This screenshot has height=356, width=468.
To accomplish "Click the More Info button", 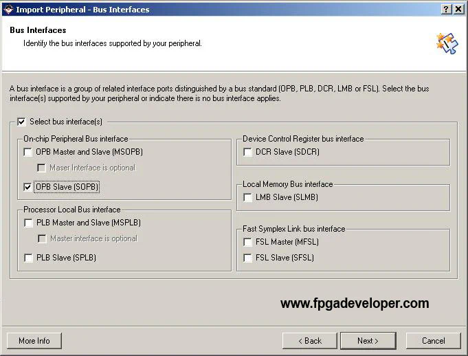I will click(34, 340).
